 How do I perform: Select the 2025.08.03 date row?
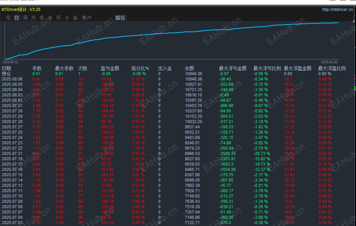[12, 95]
